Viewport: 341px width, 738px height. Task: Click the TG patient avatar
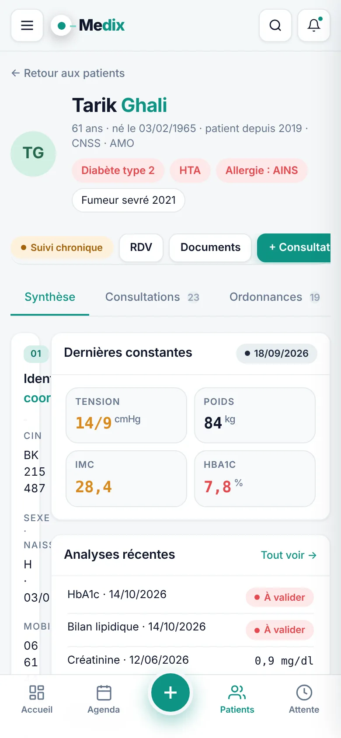[33, 153]
